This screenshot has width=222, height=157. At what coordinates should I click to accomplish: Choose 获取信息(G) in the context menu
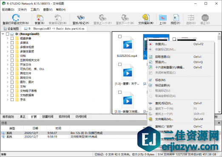point(181,57)
